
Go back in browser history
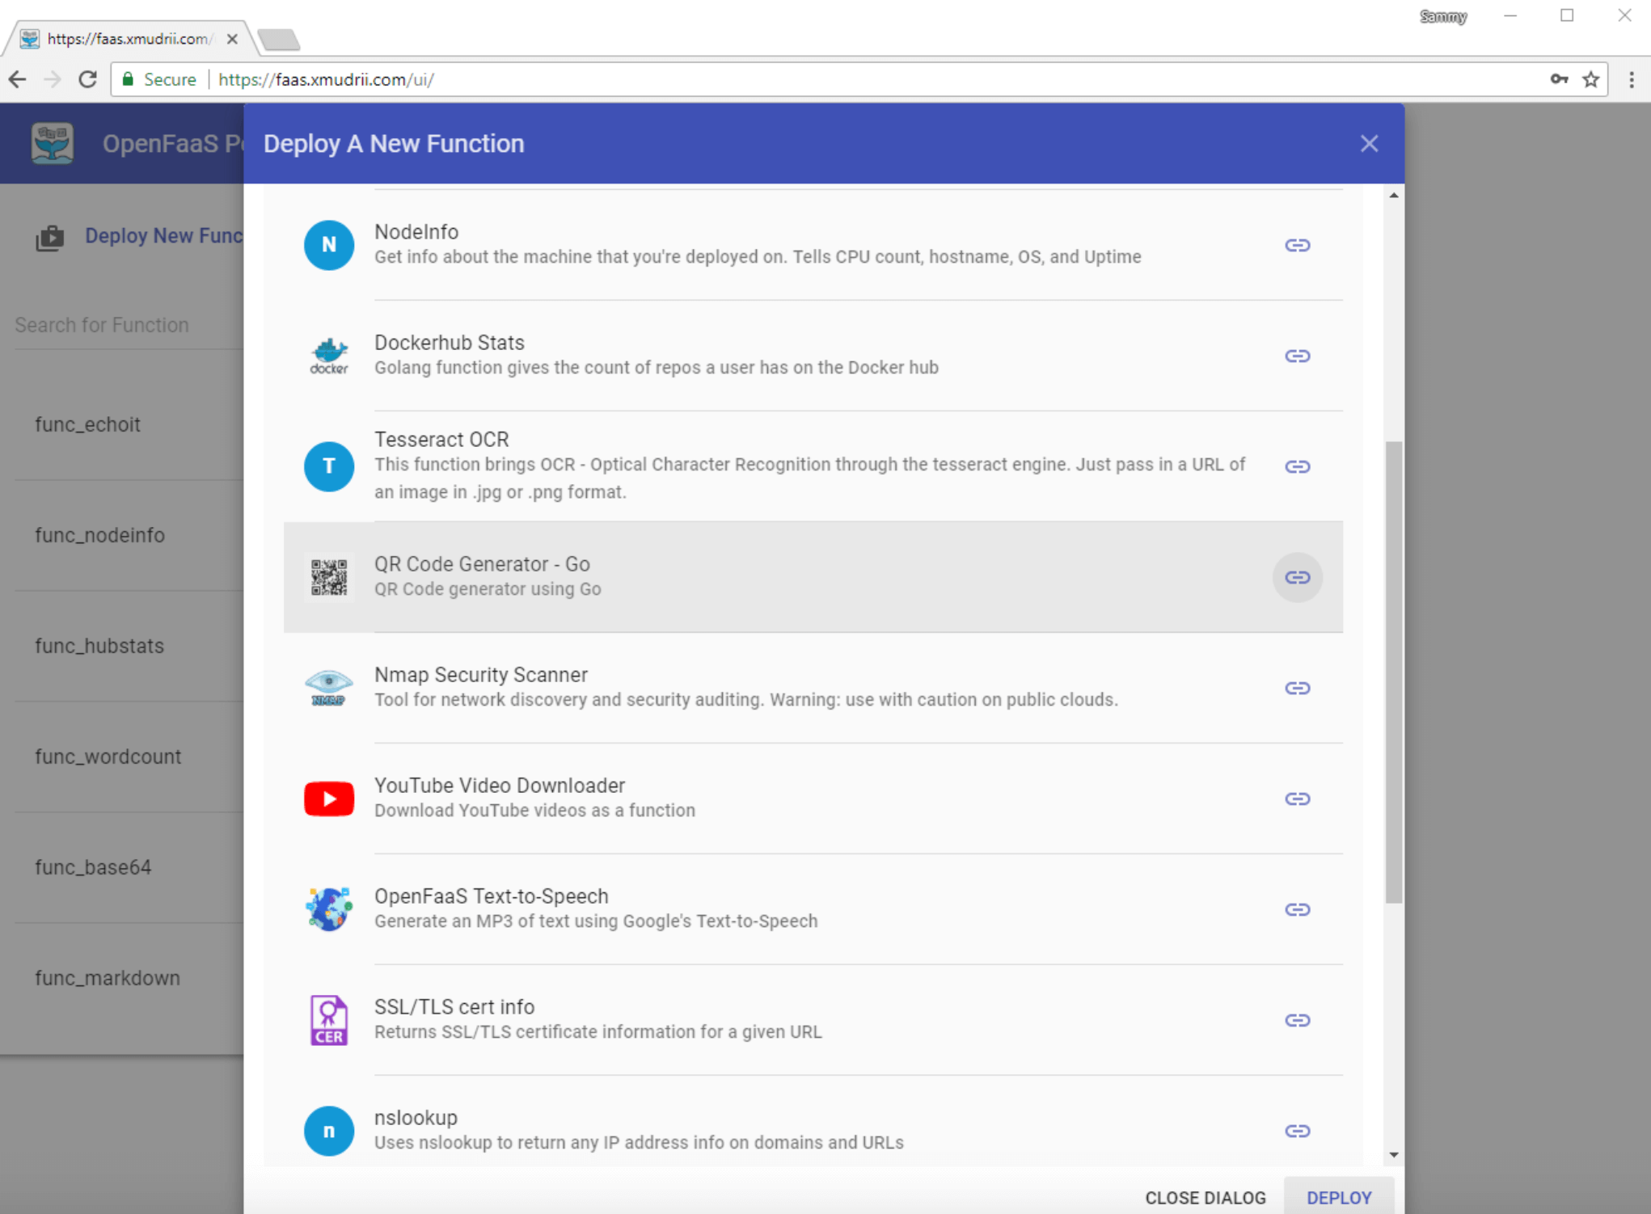click(x=18, y=79)
